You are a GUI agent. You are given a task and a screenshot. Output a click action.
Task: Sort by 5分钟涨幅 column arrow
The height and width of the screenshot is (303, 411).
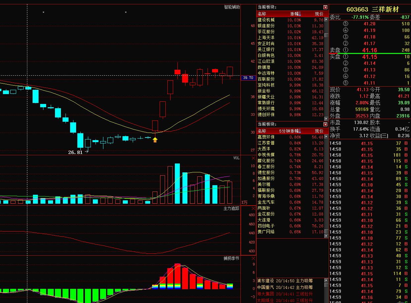(x=300, y=131)
